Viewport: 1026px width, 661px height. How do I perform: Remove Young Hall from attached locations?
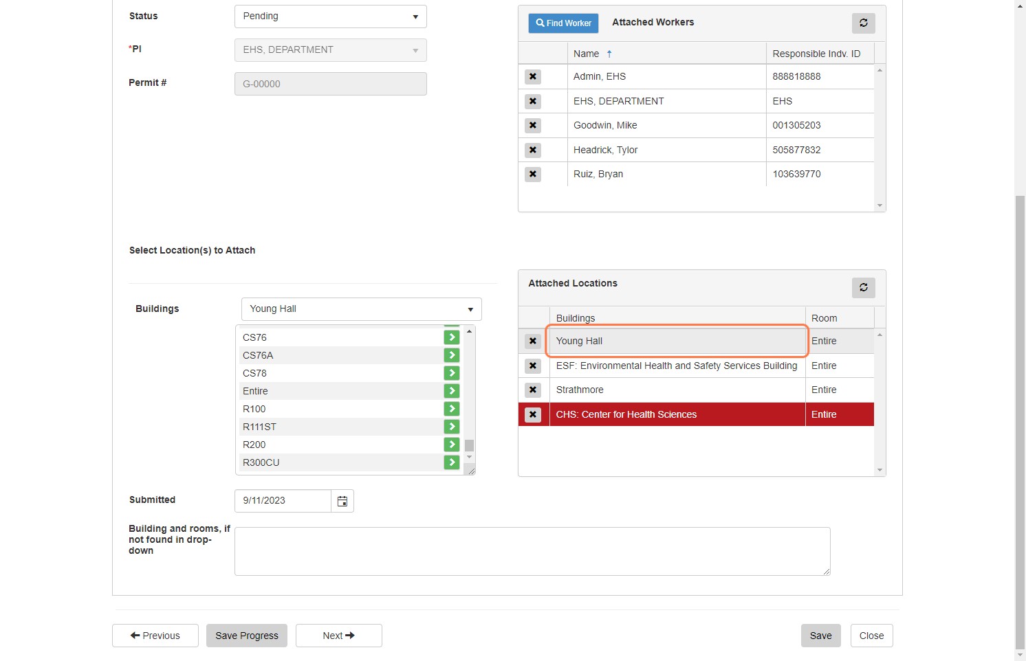pyautogui.click(x=533, y=341)
